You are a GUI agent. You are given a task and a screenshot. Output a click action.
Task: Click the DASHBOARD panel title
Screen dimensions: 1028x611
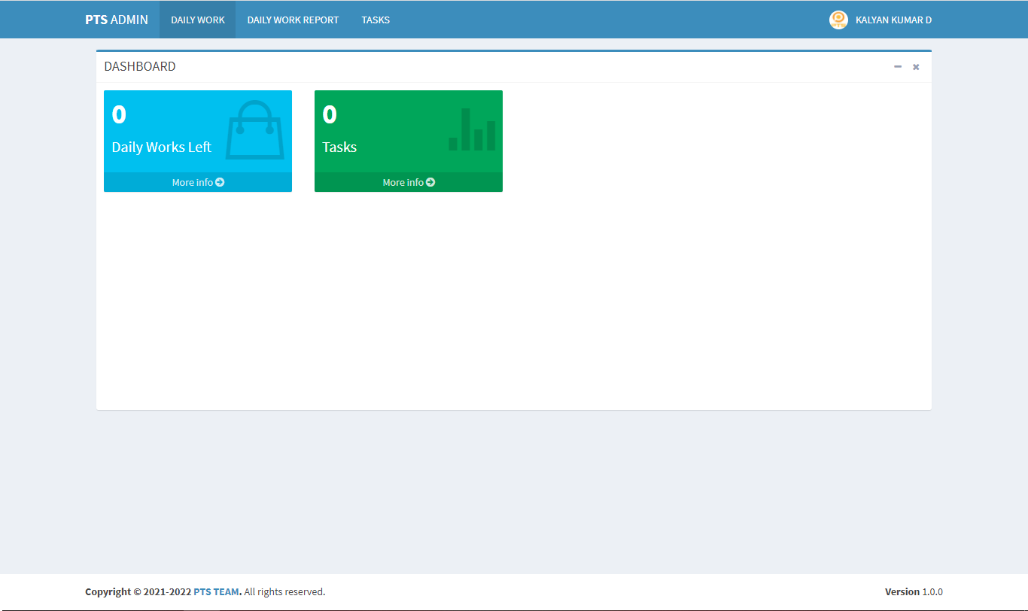[140, 67]
